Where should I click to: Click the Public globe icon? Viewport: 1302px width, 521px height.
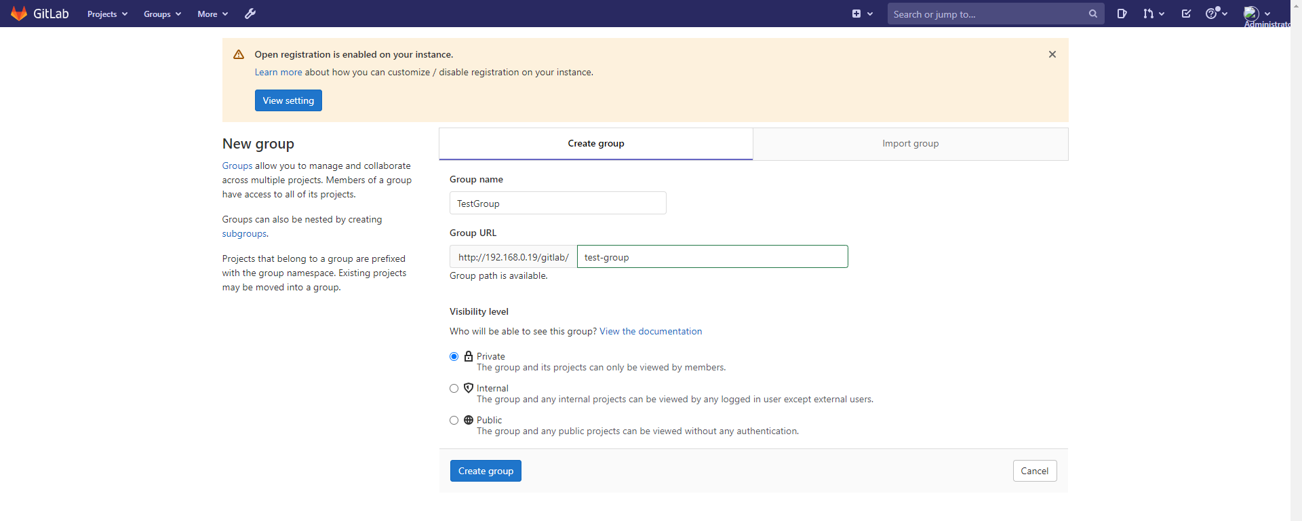(x=469, y=420)
